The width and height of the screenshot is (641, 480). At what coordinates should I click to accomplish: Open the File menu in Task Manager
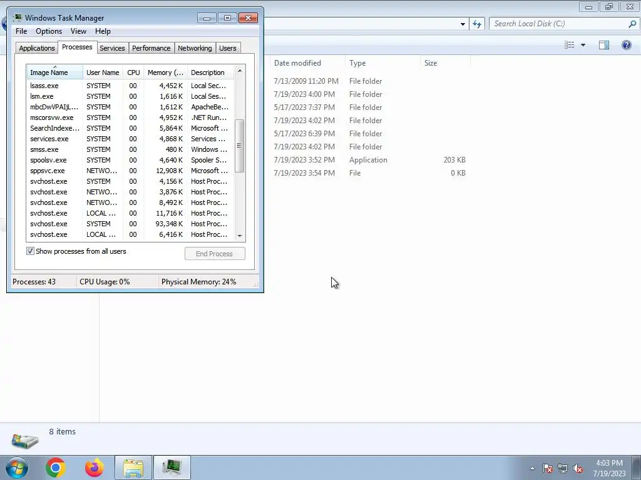tap(21, 31)
